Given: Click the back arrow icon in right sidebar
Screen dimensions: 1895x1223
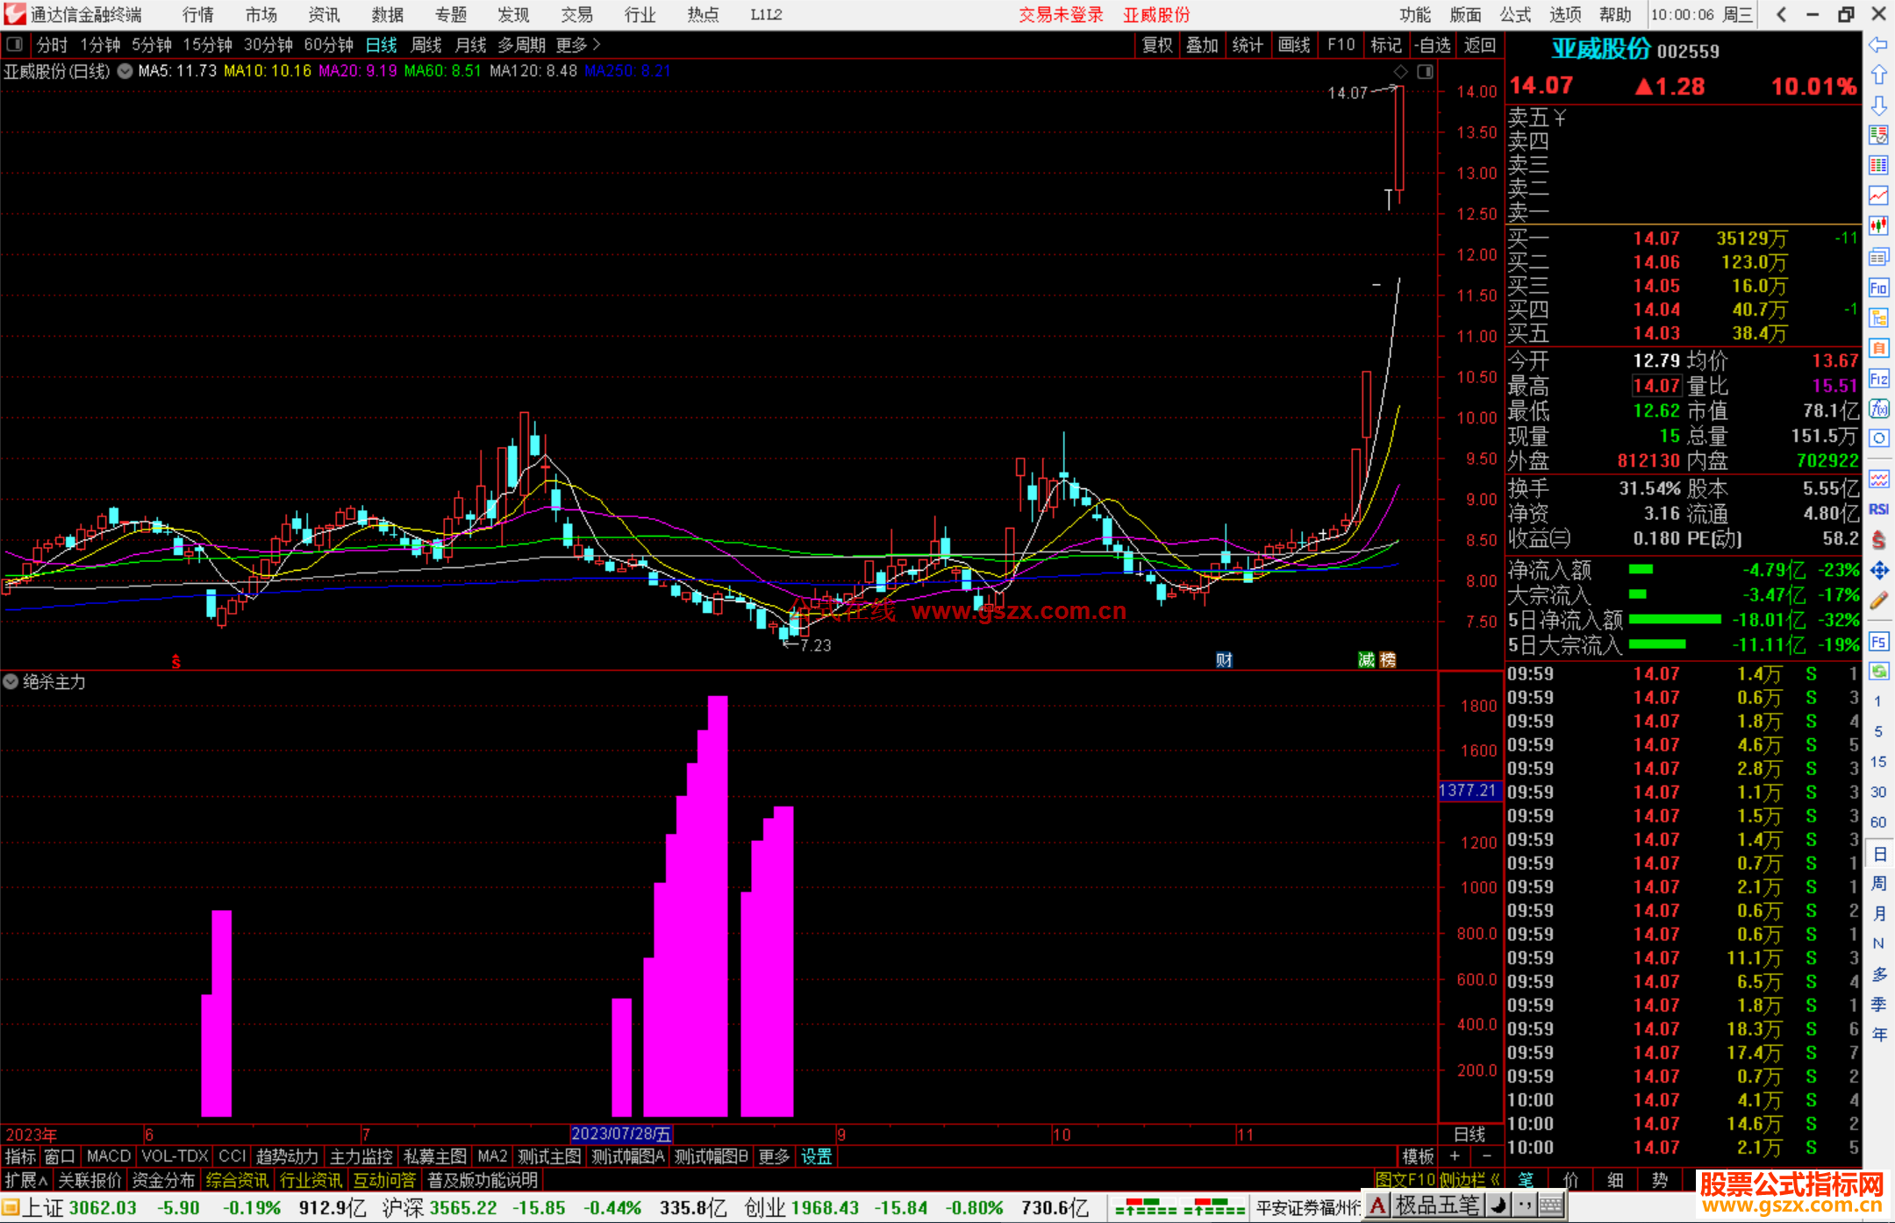Looking at the screenshot, I should [x=1878, y=45].
